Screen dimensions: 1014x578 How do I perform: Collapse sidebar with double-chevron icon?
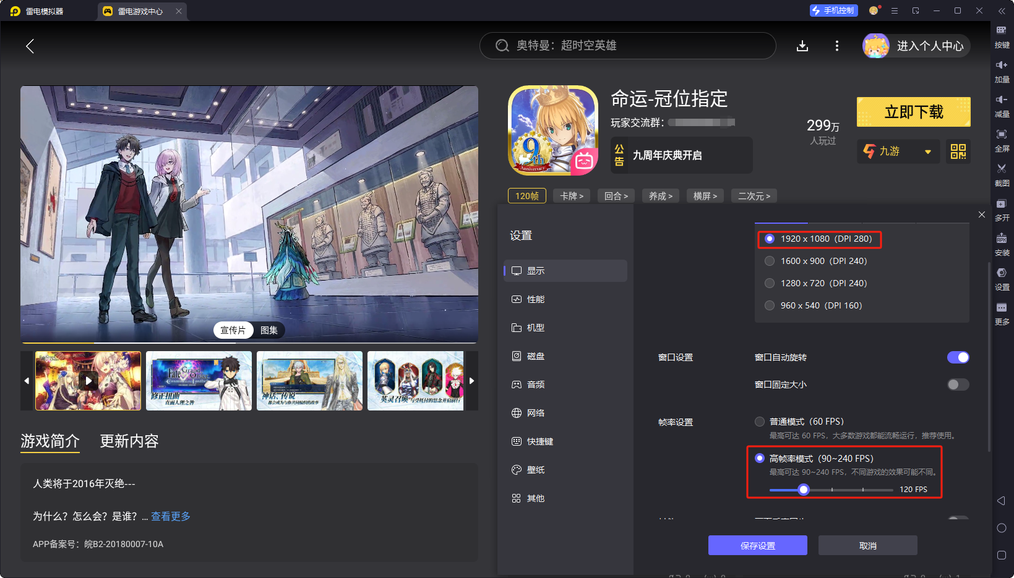(1002, 11)
